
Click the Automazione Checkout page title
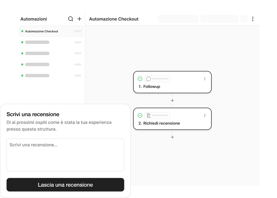[114, 19]
